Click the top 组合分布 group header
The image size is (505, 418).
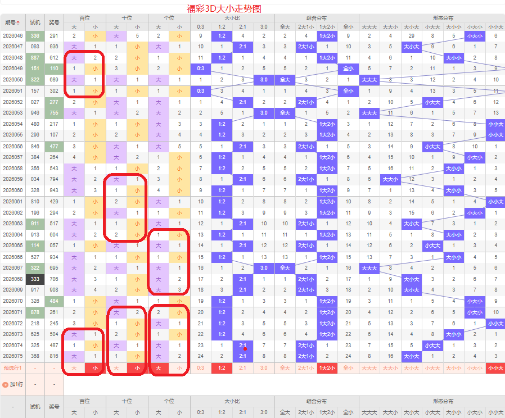tap(317, 19)
